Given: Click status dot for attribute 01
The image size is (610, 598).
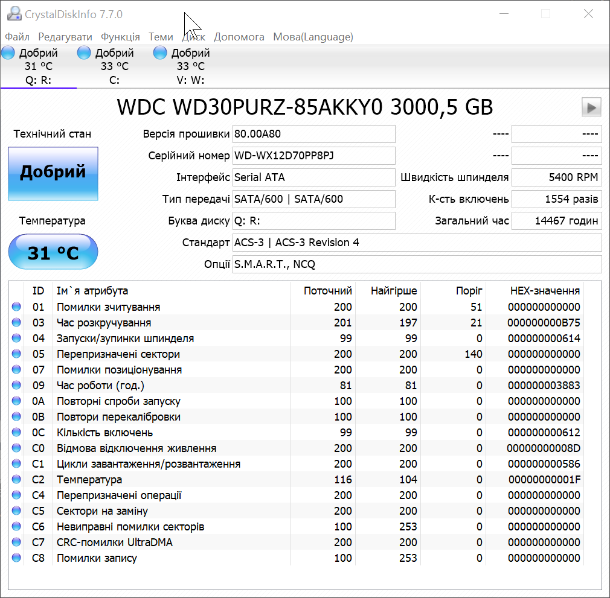Looking at the screenshot, I should coord(16,307).
